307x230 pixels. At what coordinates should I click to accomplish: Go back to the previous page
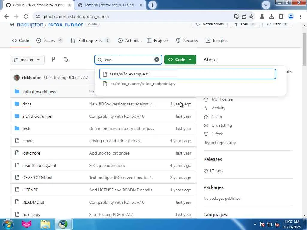(x=7, y=17)
